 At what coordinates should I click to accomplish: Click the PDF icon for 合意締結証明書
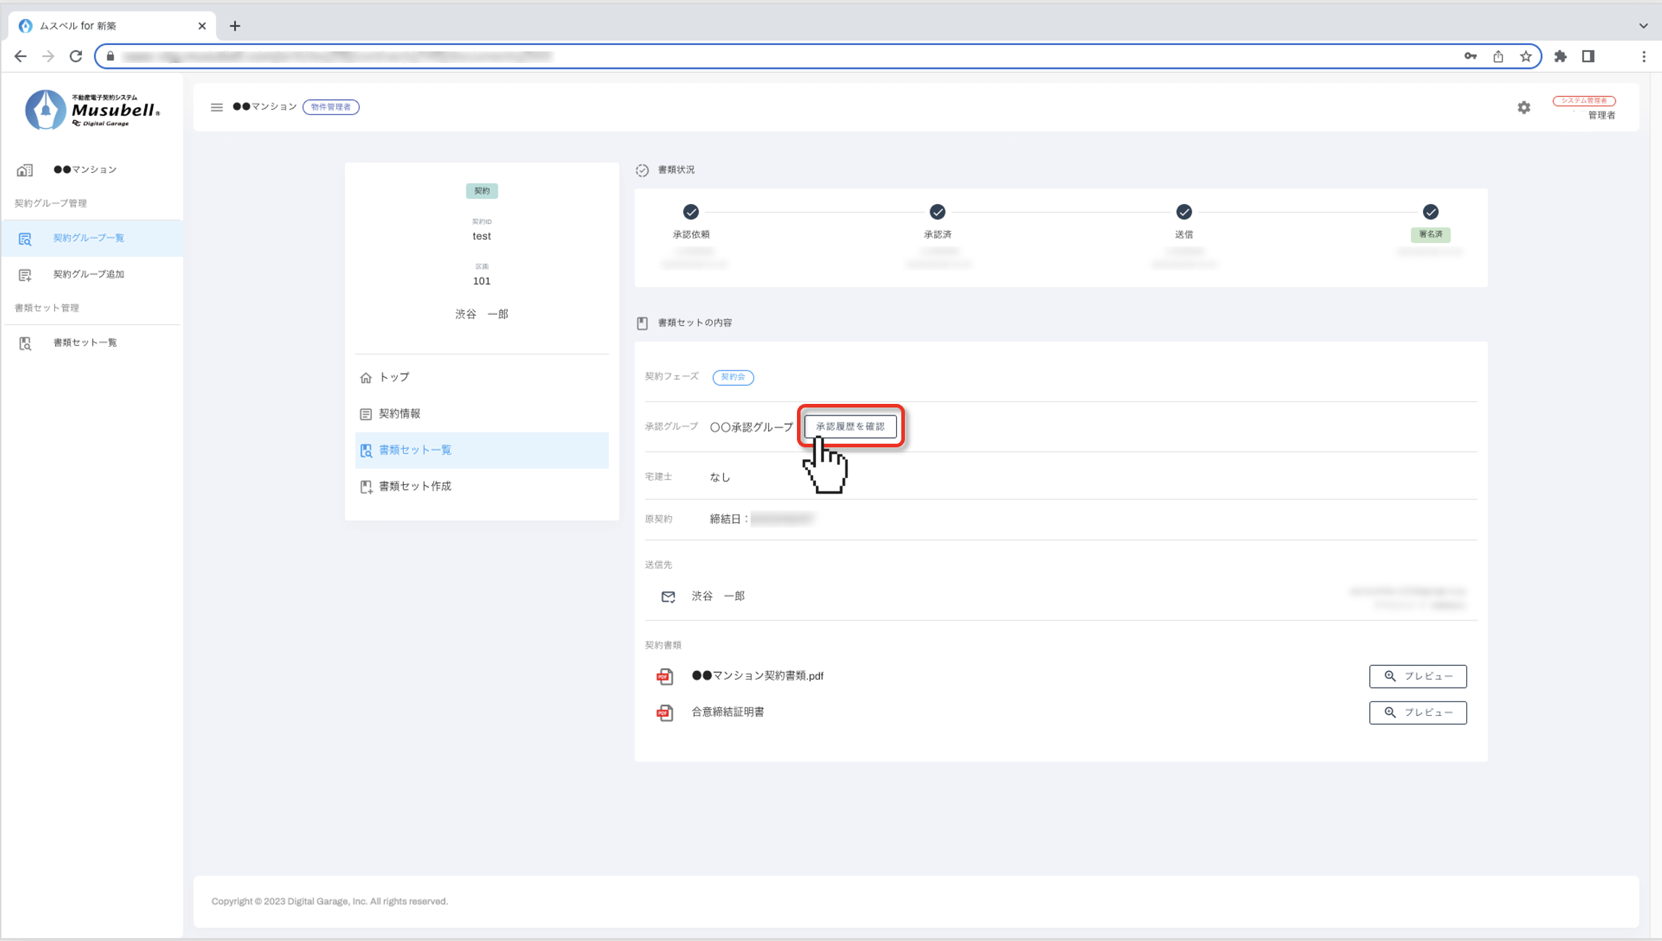click(x=664, y=712)
